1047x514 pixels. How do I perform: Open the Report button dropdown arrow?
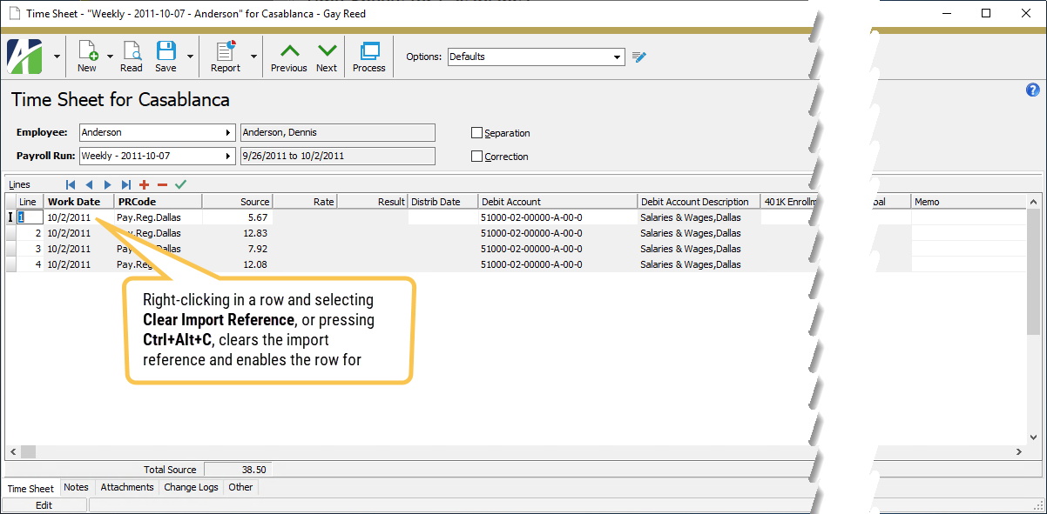[253, 57]
